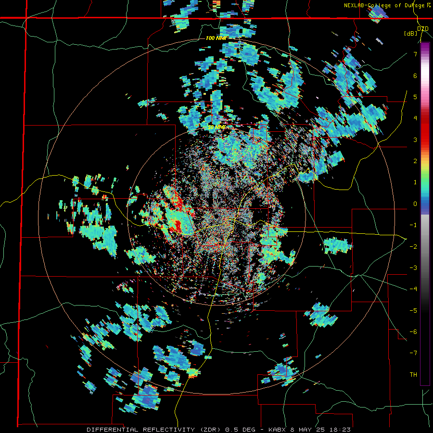Click the ZDR color scale bar
433x433 pixels.
pyautogui.click(x=425, y=214)
